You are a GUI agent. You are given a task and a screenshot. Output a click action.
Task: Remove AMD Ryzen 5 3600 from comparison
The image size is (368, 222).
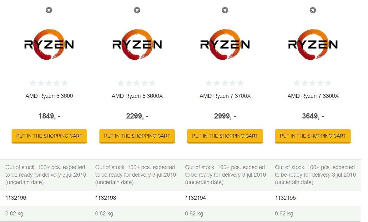49,10
